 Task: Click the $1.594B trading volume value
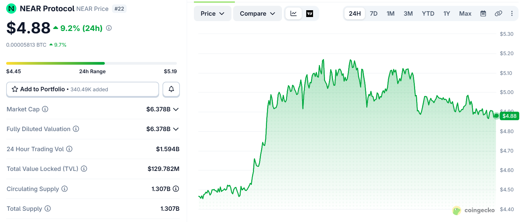(168, 149)
